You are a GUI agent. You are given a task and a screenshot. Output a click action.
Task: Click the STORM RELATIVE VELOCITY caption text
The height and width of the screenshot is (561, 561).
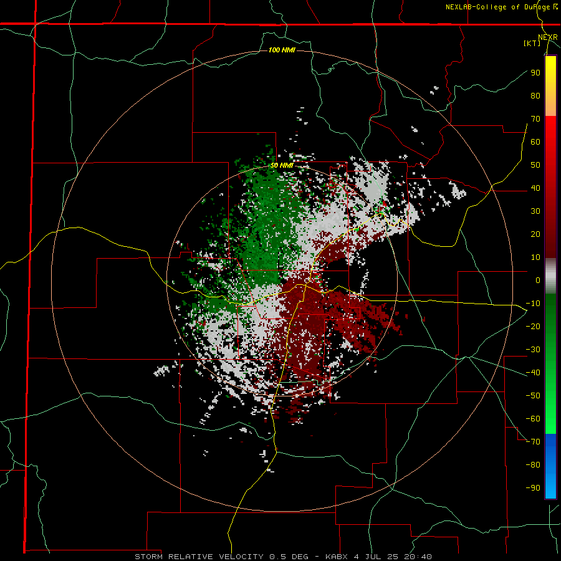click(x=199, y=557)
